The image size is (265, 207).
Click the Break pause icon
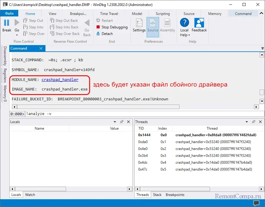[x=7, y=23]
